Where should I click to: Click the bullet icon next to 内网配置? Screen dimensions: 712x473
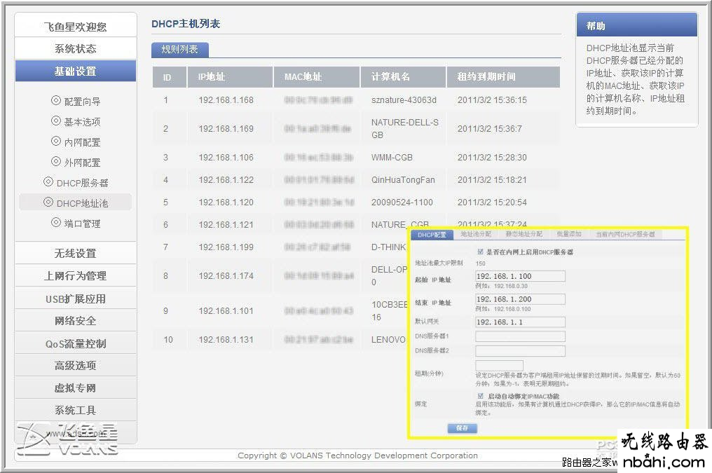point(56,141)
